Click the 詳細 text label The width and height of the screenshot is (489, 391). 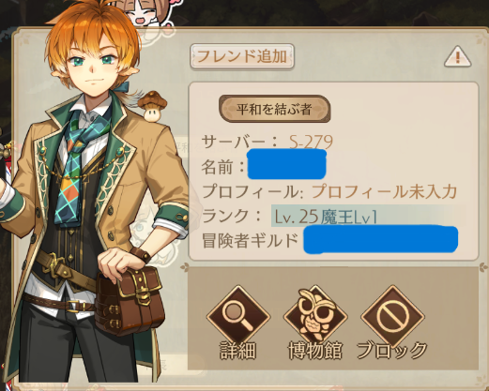238,350
